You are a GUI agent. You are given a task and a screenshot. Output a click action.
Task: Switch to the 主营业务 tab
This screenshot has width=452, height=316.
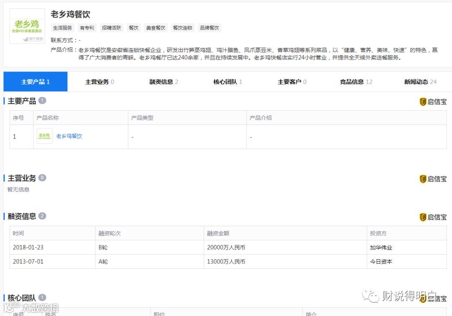pos(100,82)
